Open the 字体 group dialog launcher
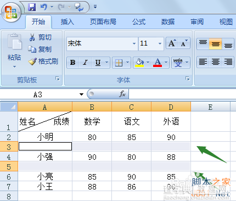The width and height of the screenshot is (236, 201). point(188,79)
